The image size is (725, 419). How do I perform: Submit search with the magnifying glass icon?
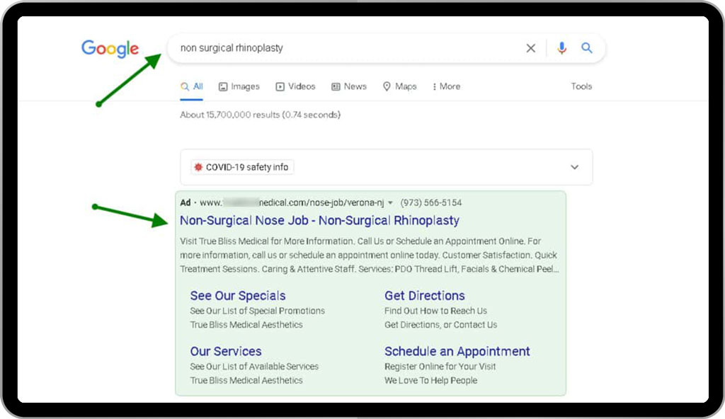587,47
